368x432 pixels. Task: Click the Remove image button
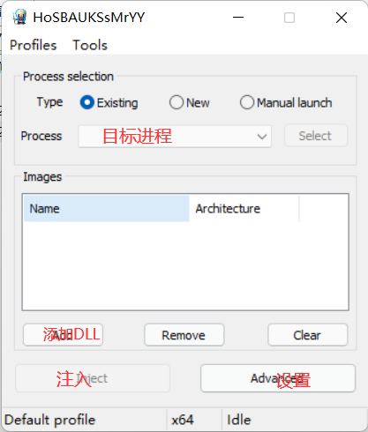coord(184,335)
